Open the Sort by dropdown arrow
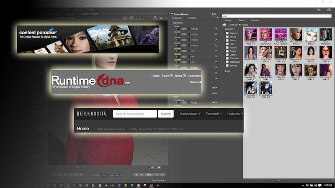Screen dimensions: 335x188 tap(240, 25)
